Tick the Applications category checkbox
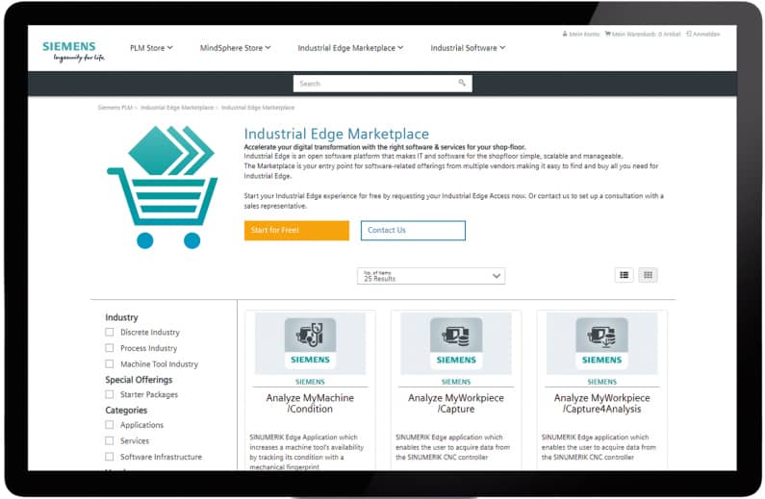The height and width of the screenshot is (499, 765). pos(110,425)
